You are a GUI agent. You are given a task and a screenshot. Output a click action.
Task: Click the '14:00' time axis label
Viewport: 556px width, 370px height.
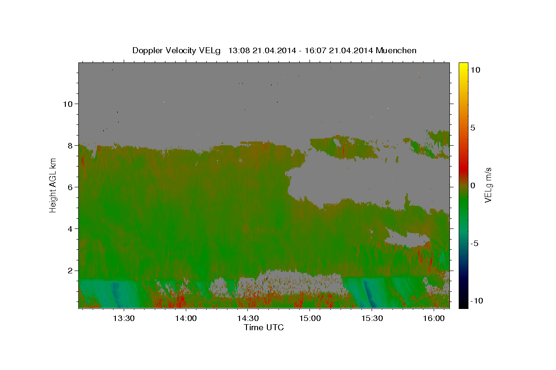point(186,319)
